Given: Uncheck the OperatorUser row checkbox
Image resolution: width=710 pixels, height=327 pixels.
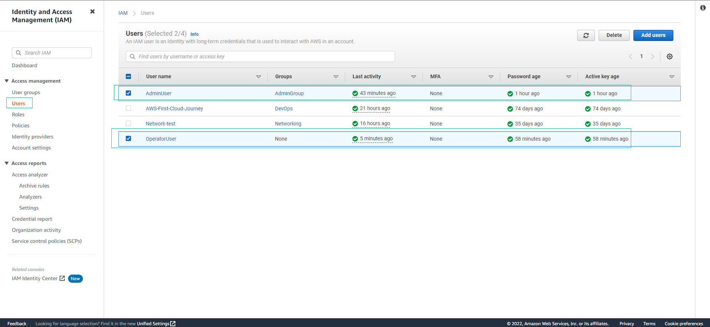Looking at the screenshot, I should [128, 138].
